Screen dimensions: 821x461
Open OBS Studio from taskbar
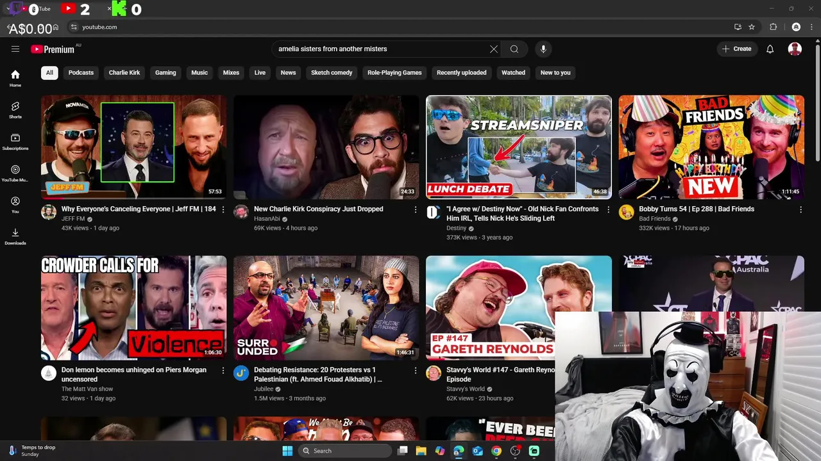click(515, 451)
